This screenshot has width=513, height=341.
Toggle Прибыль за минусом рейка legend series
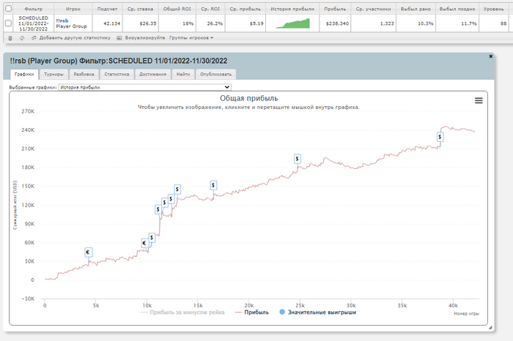click(182, 312)
